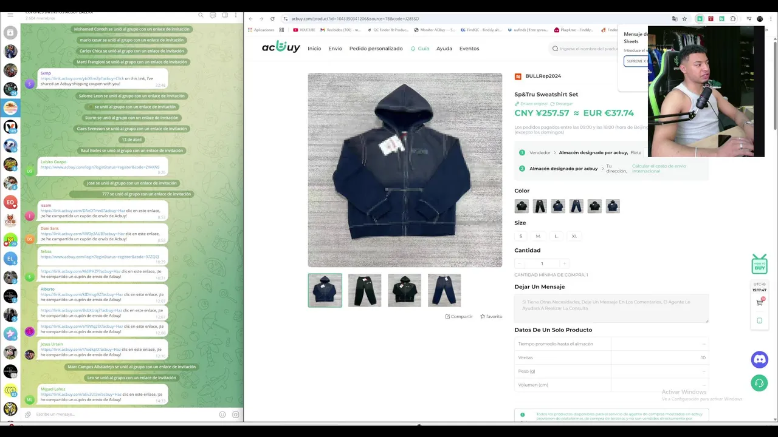Image resolution: width=778 pixels, height=437 pixels.
Task: Show black hoodie thumbnail image
Action: coord(405,290)
